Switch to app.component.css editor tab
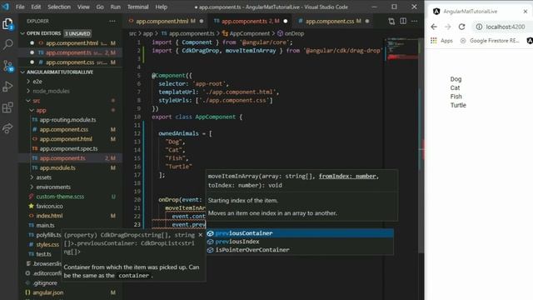The image size is (533, 300). coord(333,21)
